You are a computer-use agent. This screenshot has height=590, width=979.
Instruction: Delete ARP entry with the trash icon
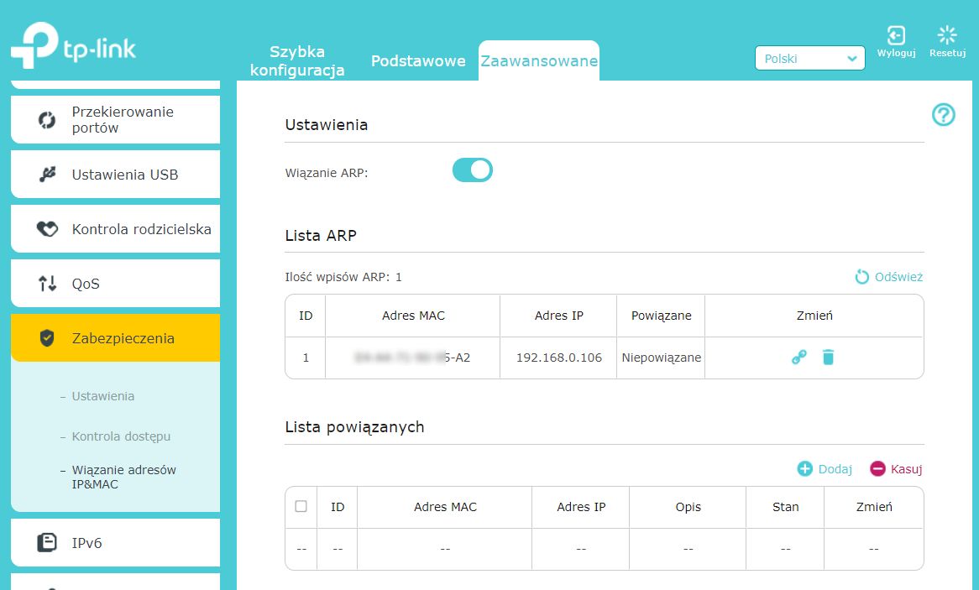point(828,358)
